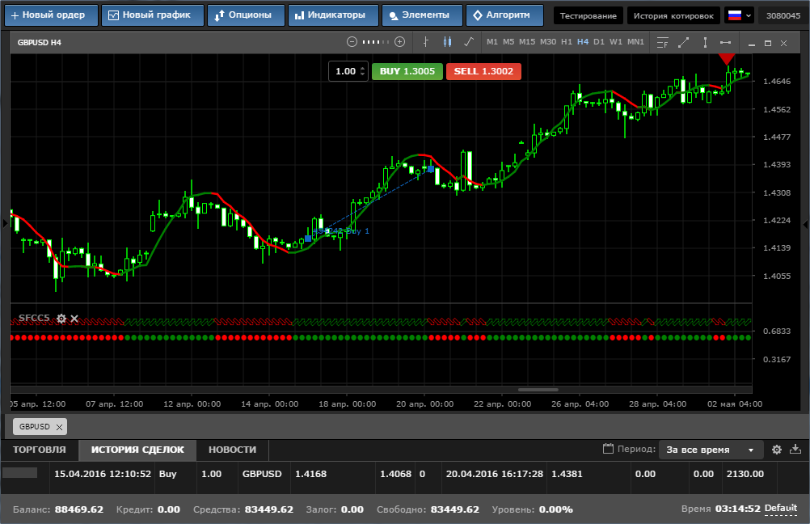The image size is (810, 524).
Task: Select the M15 timeframe
Action: coord(527,42)
